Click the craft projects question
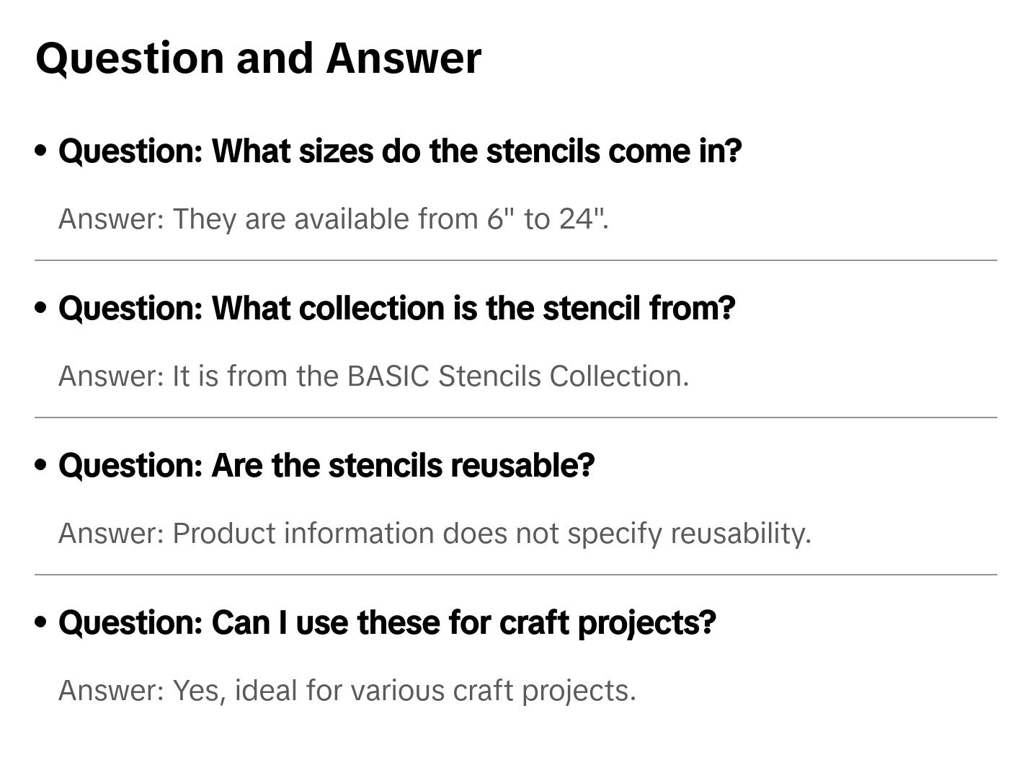 [x=387, y=622]
